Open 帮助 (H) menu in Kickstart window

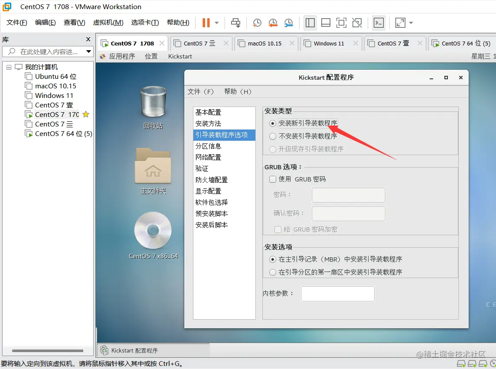pyautogui.click(x=238, y=92)
